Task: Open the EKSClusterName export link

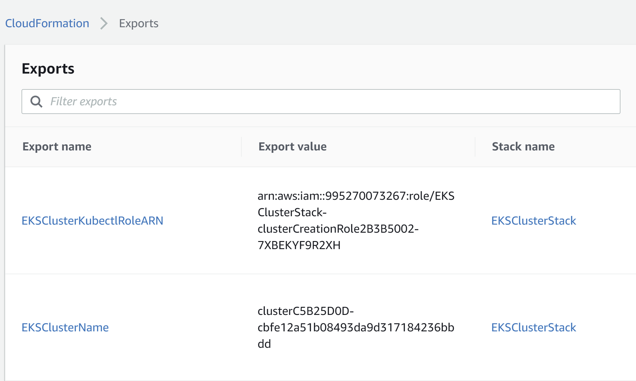Action: click(x=65, y=327)
